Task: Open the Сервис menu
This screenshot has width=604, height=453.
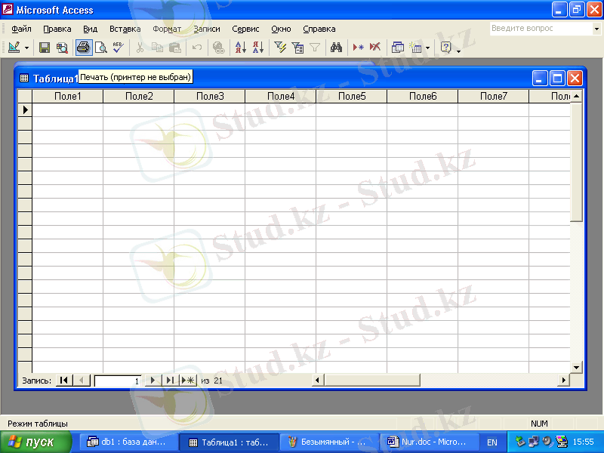Action: pyautogui.click(x=245, y=29)
